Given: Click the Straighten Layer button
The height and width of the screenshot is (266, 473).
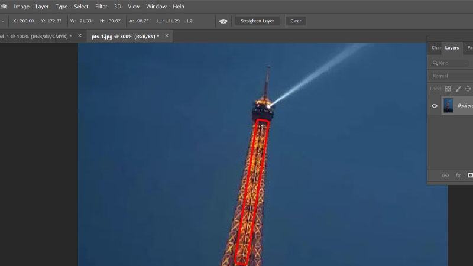Looking at the screenshot, I should (x=257, y=21).
